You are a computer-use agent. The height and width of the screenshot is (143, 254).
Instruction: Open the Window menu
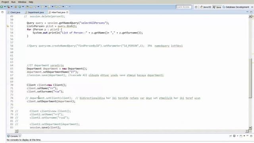point(22,2)
